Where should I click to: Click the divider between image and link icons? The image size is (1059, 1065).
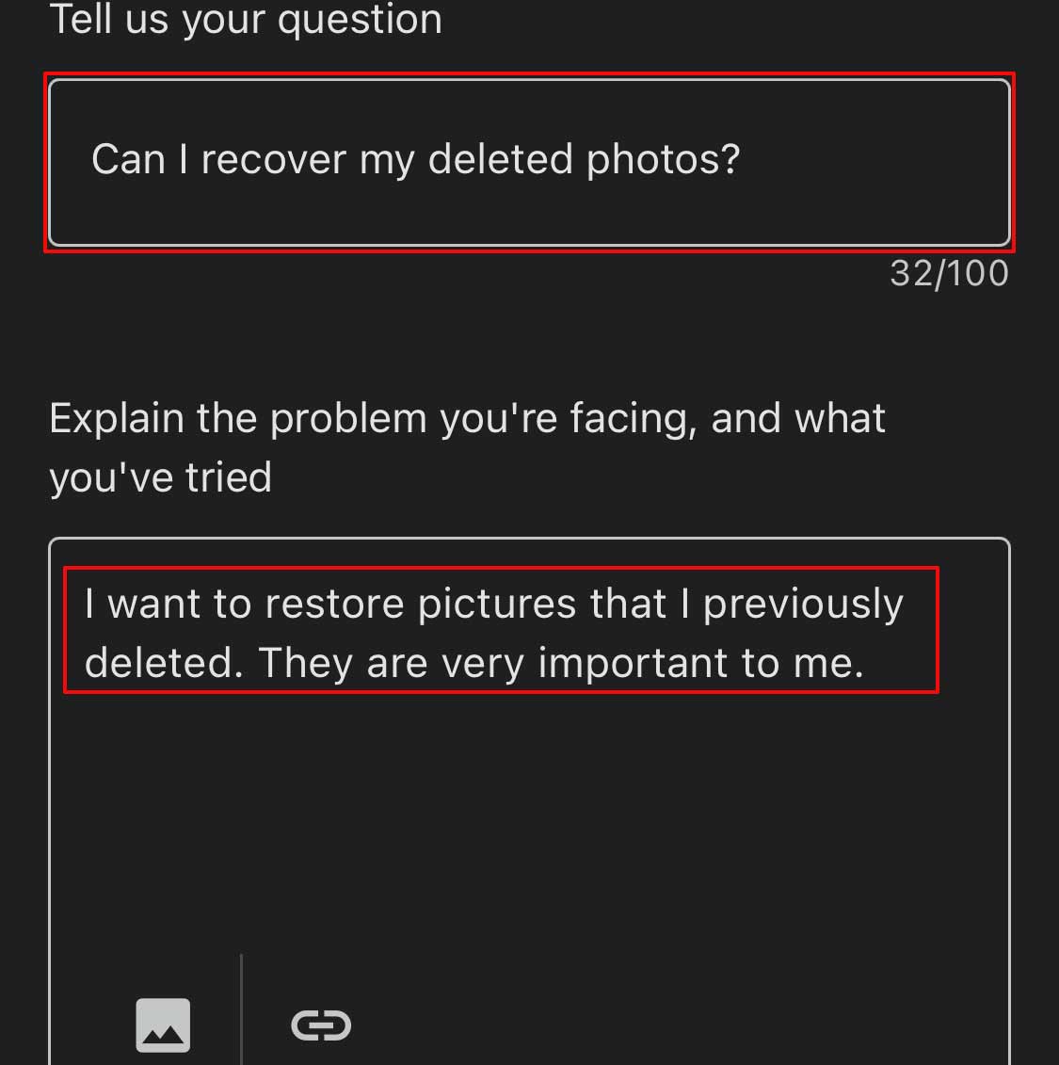tap(242, 1009)
